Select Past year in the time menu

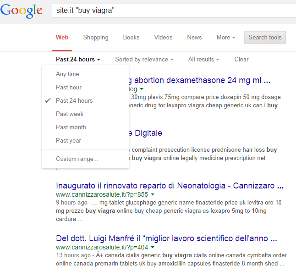85,140
